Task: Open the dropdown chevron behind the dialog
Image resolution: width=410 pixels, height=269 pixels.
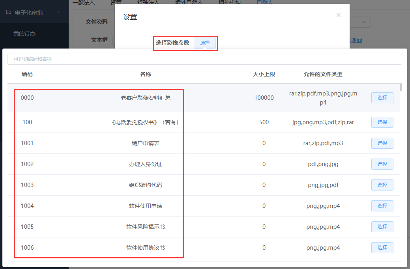Action: [364, 22]
